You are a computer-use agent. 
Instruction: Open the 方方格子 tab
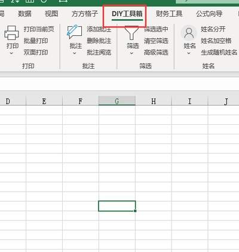(x=85, y=14)
